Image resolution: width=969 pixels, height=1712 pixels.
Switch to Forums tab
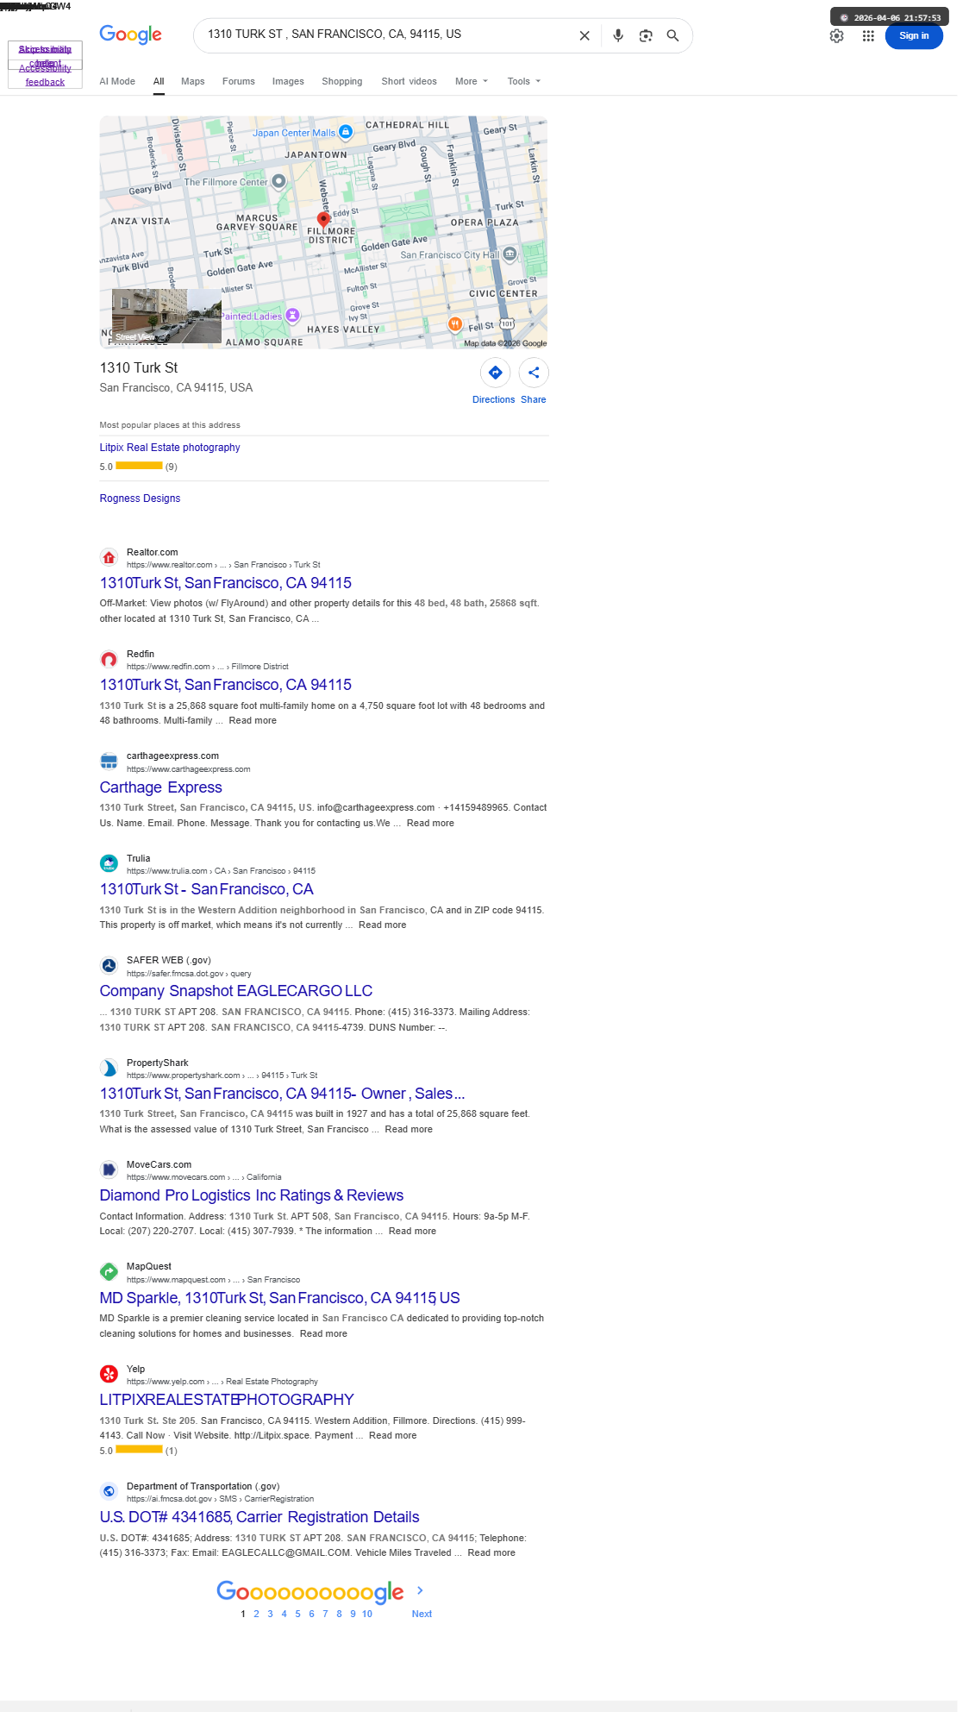tap(239, 81)
